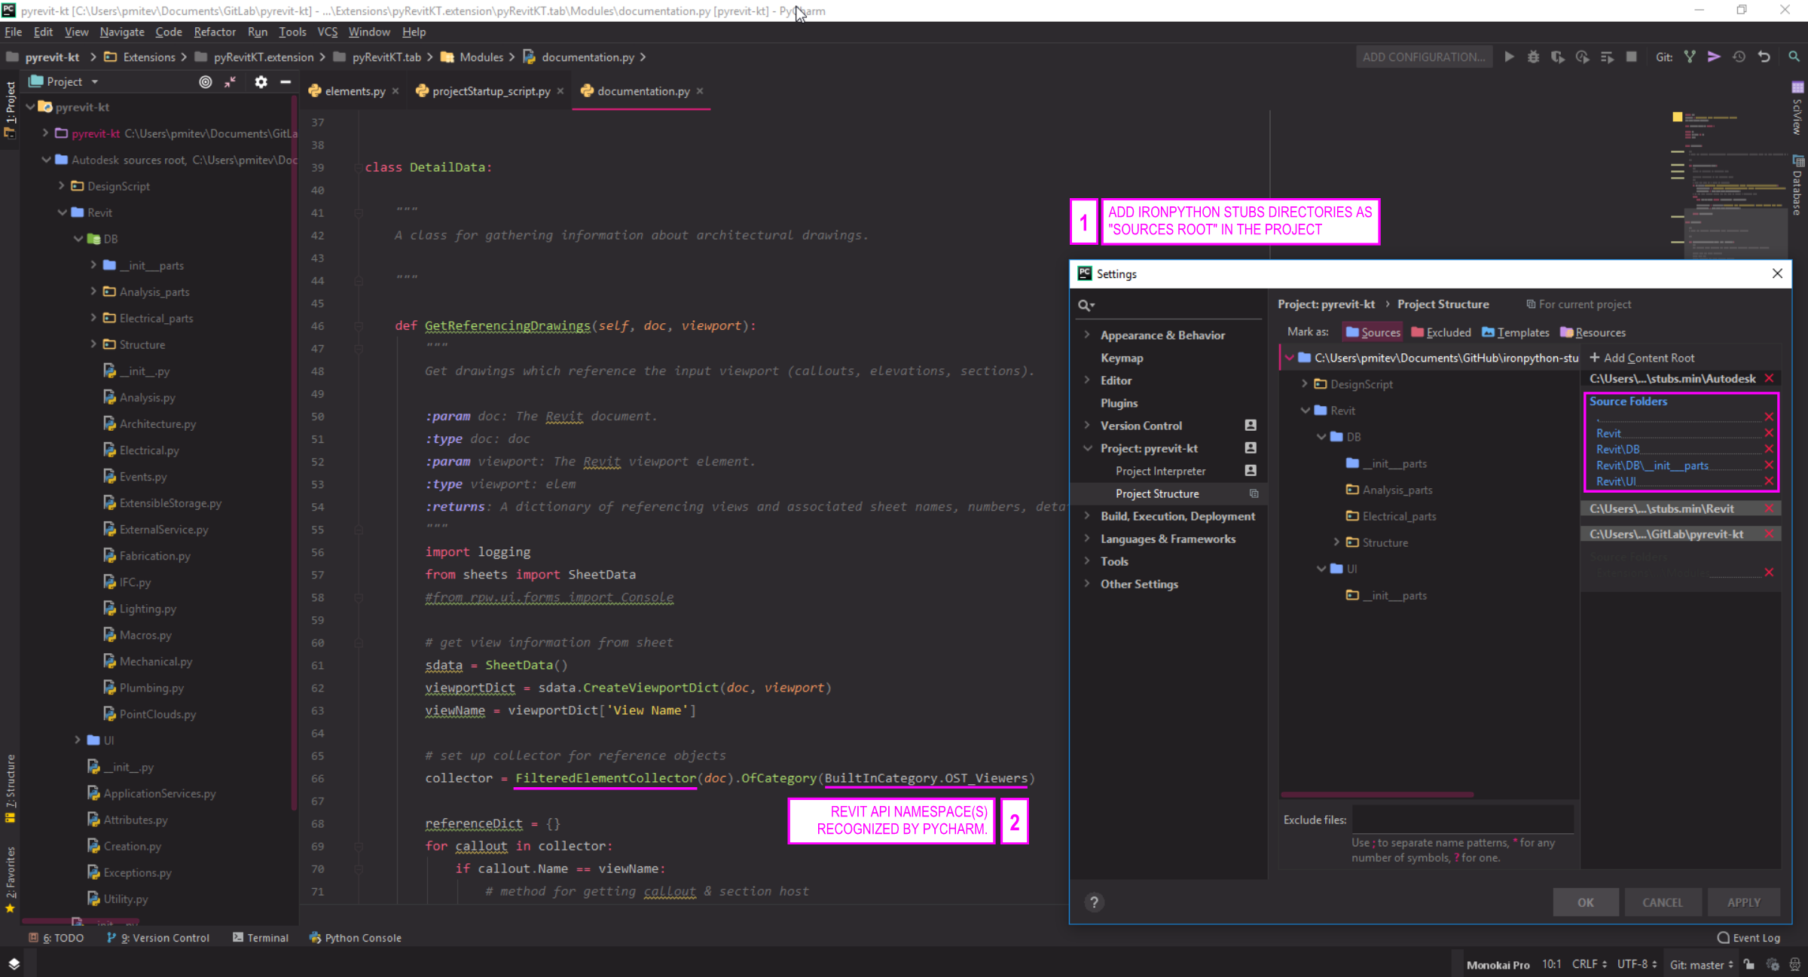Expand DesignScript folder in Settings tree
1808x977 pixels.
click(1304, 383)
